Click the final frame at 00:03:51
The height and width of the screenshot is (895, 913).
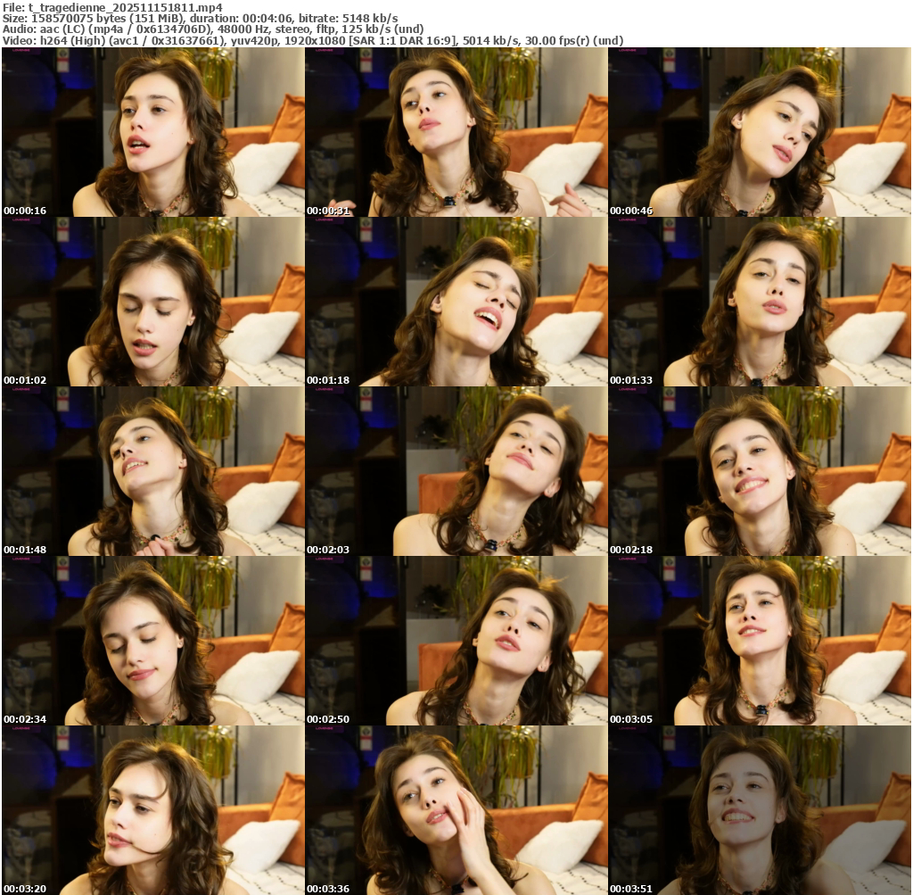[x=760, y=810]
